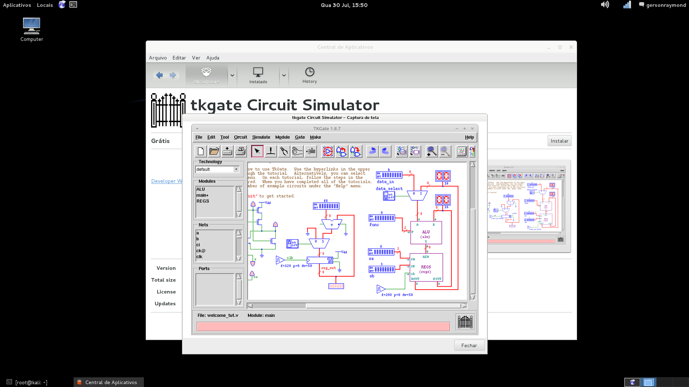Select the REGS module in Modules list

pyautogui.click(x=203, y=201)
